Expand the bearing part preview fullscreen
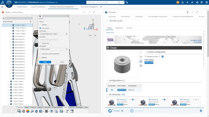This screenshot has height=117, width=209. click(x=141, y=53)
